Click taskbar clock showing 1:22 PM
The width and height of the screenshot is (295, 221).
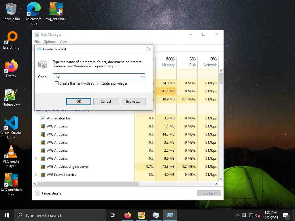[x=270, y=215]
